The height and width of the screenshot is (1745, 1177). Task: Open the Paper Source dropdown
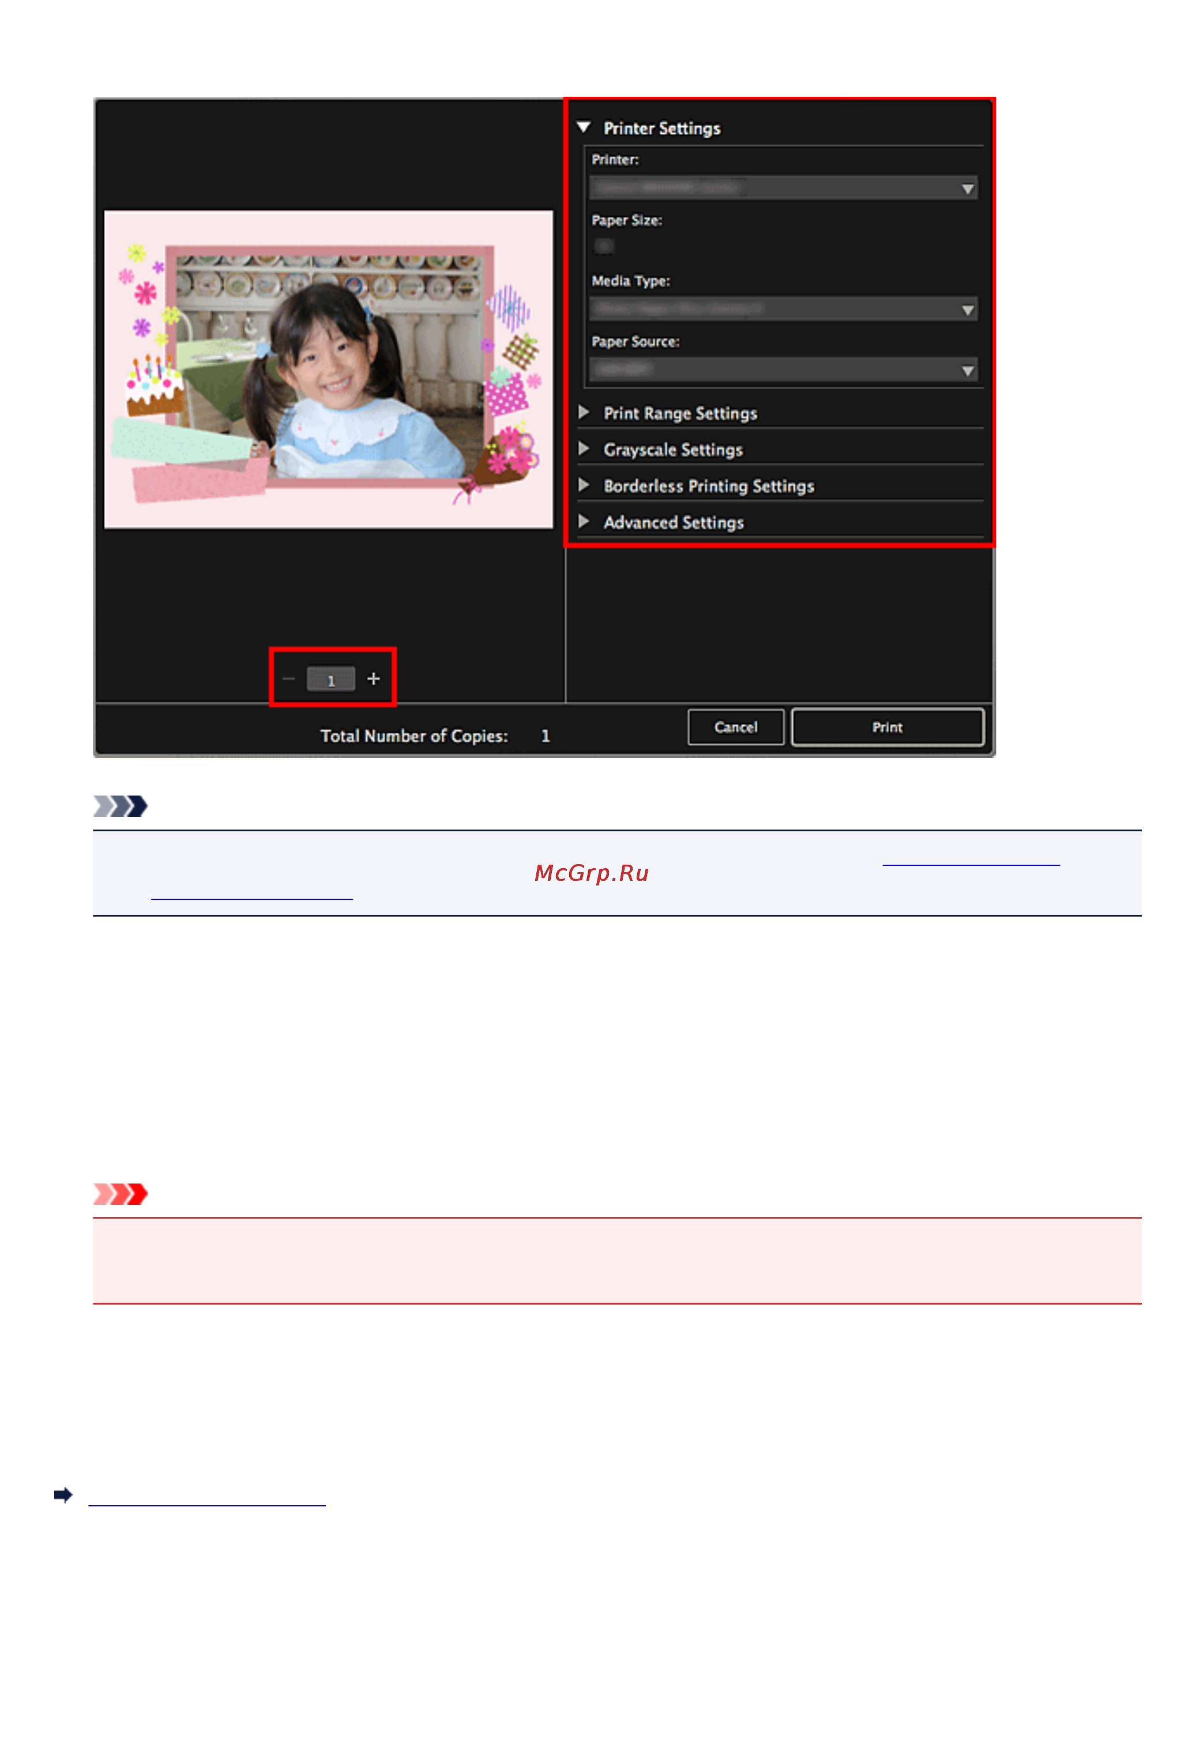point(783,370)
